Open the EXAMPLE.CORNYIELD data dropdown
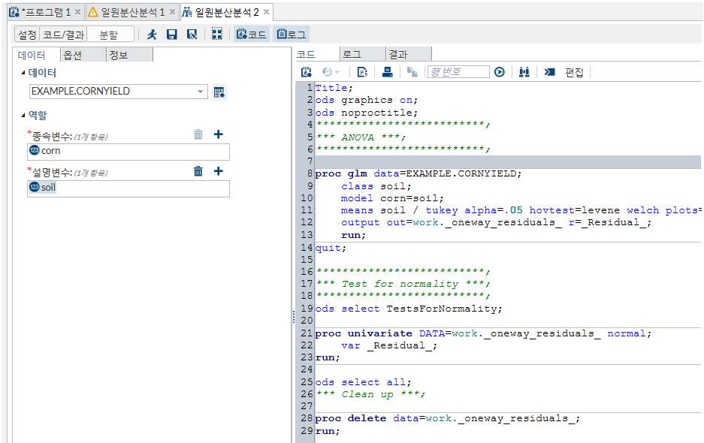The height and width of the screenshot is (443, 704). click(x=201, y=92)
